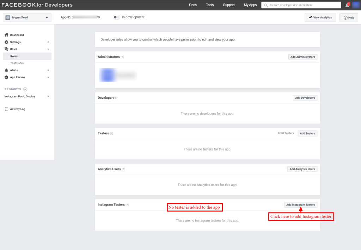Click Add Testers button
The width and height of the screenshot is (361, 250).
(x=307, y=134)
